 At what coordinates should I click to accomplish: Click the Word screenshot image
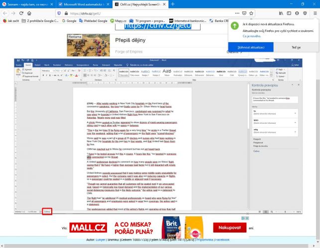coord(158,136)
